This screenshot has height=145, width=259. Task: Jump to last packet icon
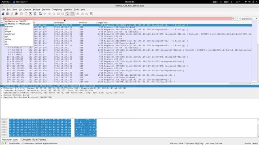(63, 14)
